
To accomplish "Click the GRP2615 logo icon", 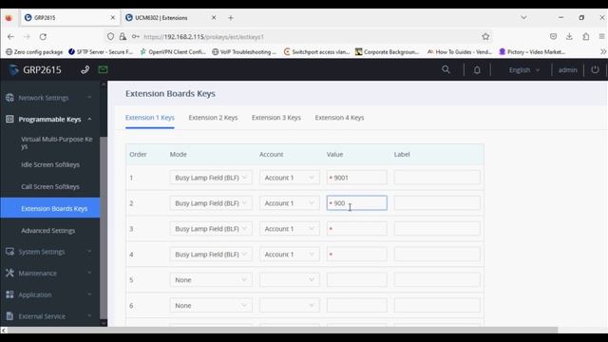I will pos(14,69).
